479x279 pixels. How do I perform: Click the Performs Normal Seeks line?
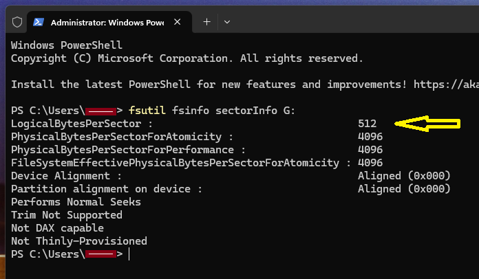pos(76,202)
